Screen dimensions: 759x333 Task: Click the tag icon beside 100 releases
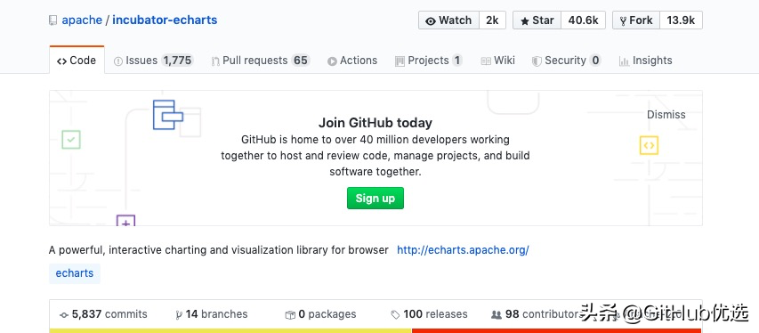click(395, 315)
